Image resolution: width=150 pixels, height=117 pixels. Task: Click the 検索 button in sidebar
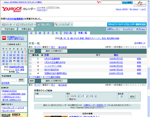[21, 80]
